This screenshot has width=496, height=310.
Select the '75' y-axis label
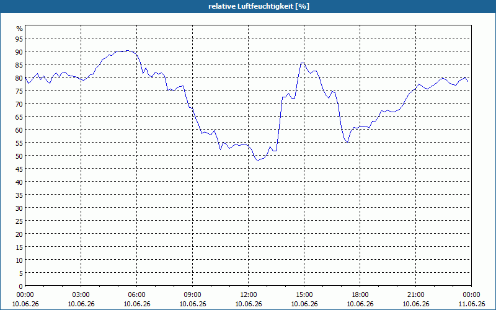19,91
